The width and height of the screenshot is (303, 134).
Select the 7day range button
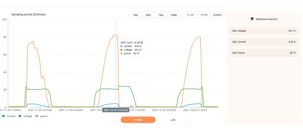pos(161,15)
